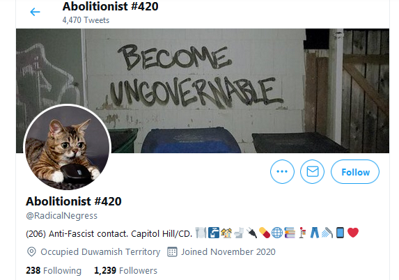Viewport: 399px width, 280px height.
Task: Click the calendar joined-date icon
Action: pyautogui.click(x=172, y=251)
